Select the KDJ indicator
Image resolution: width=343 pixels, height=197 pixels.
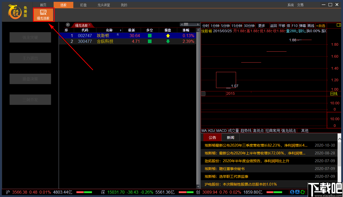click(x=212, y=131)
